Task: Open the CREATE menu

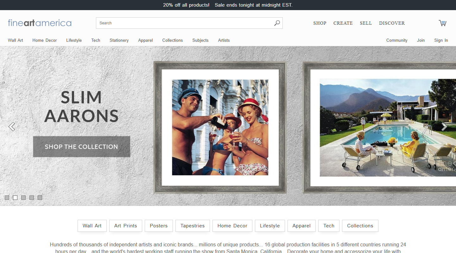Action: (343, 23)
